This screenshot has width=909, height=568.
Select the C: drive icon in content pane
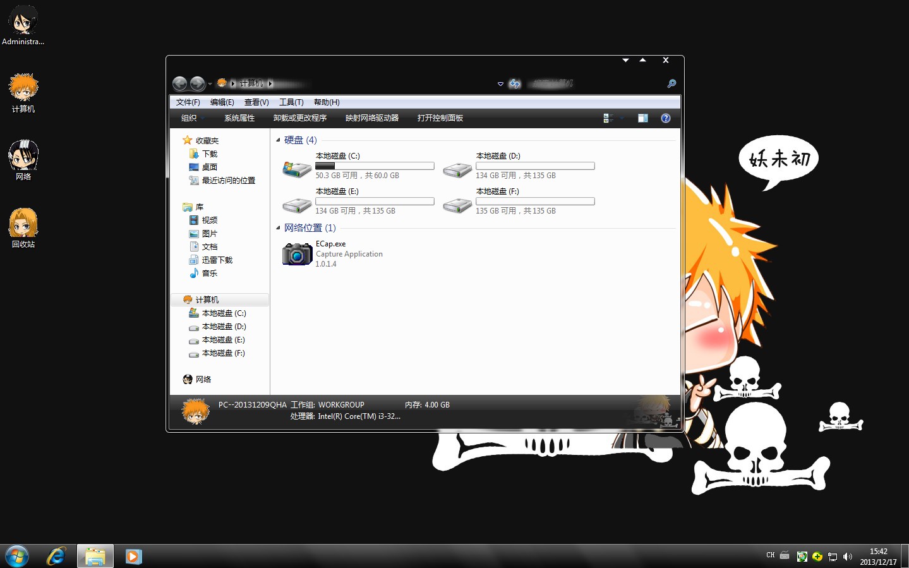(x=297, y=169)
